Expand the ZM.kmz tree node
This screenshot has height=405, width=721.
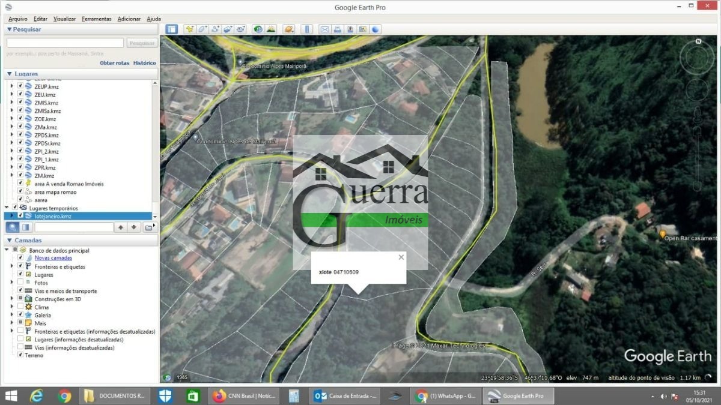pos(12,176)
